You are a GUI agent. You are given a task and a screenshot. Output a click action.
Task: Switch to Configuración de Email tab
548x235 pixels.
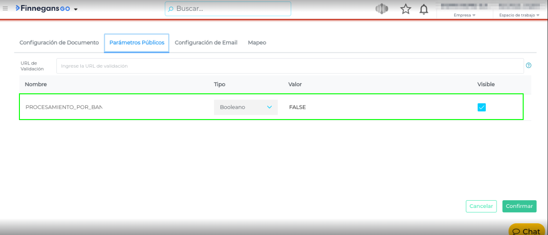206,43
